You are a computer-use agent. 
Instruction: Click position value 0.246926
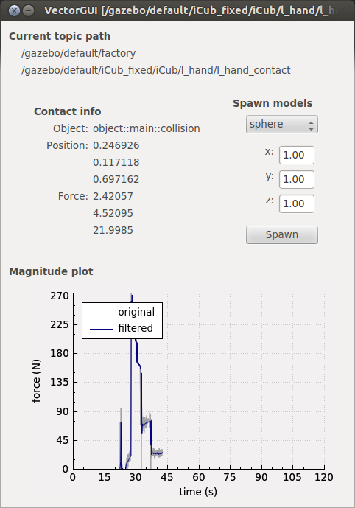[x=116, y=145]
